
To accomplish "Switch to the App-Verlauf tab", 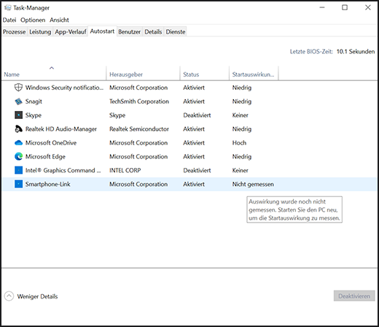I will point(71,32).
